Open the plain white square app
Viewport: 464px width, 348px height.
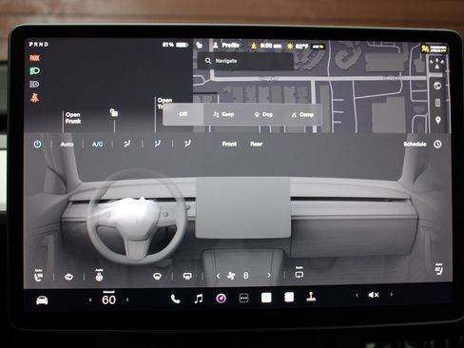pyautogui.click(x=266, y=298)
